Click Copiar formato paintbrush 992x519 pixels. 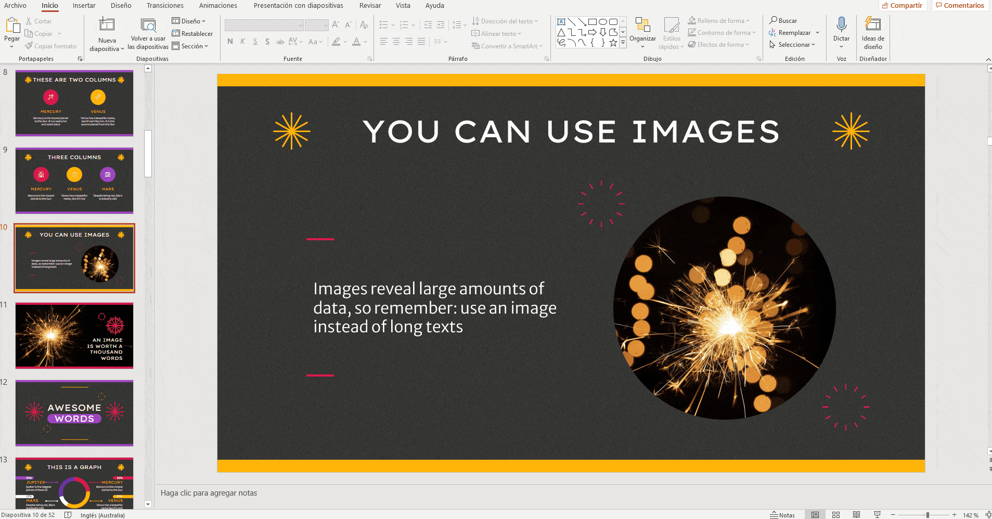point(29,46)
